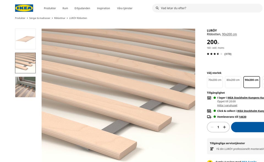The height and width of the screenshot is (162, 264).
Task: Open the LURÖY professional assembly service
Action: (x=240, y=149)
